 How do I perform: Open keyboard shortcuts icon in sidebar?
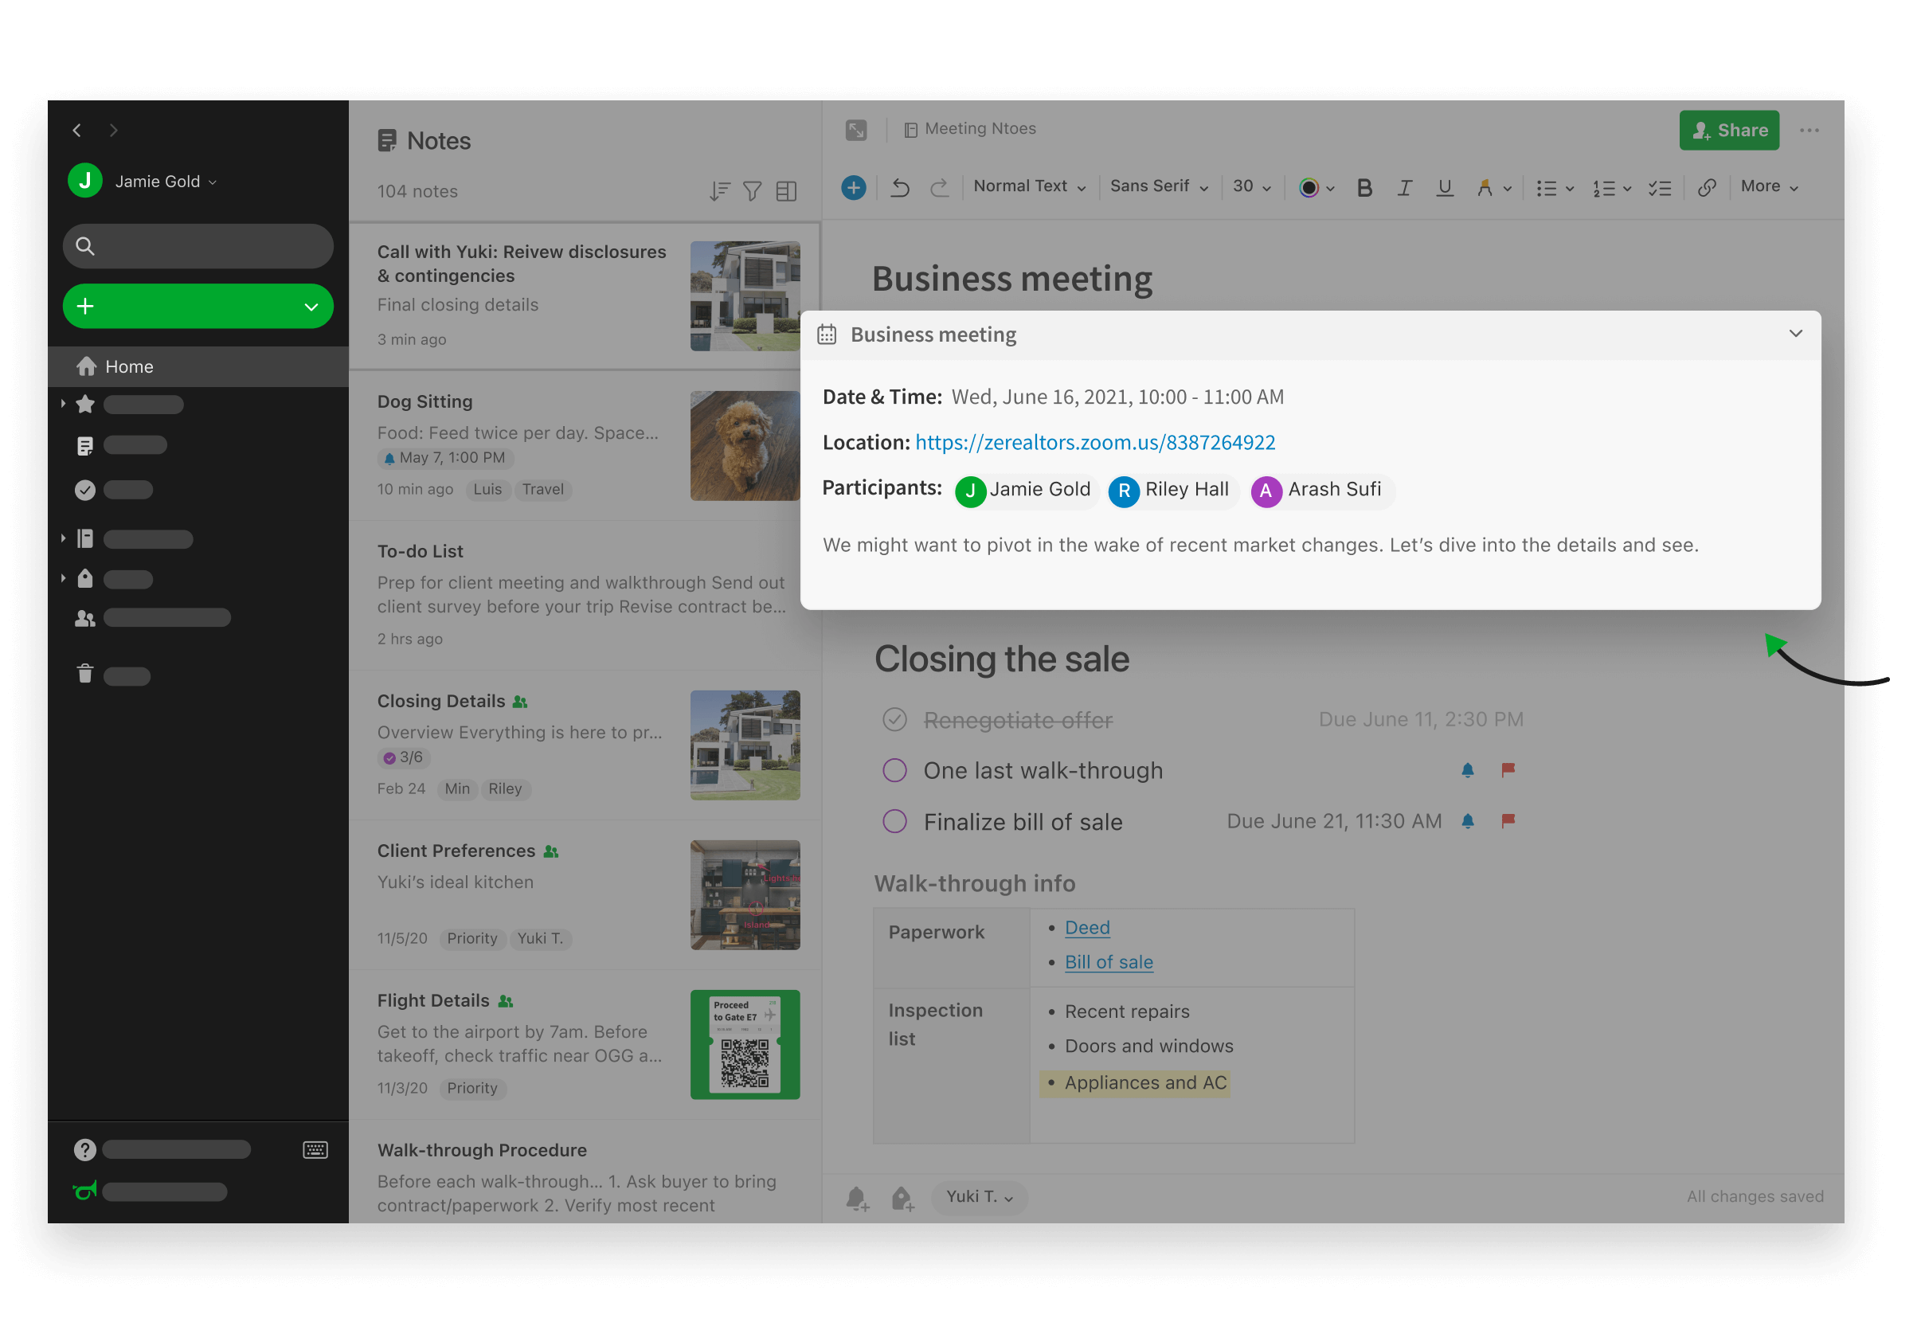(315, 1150)
